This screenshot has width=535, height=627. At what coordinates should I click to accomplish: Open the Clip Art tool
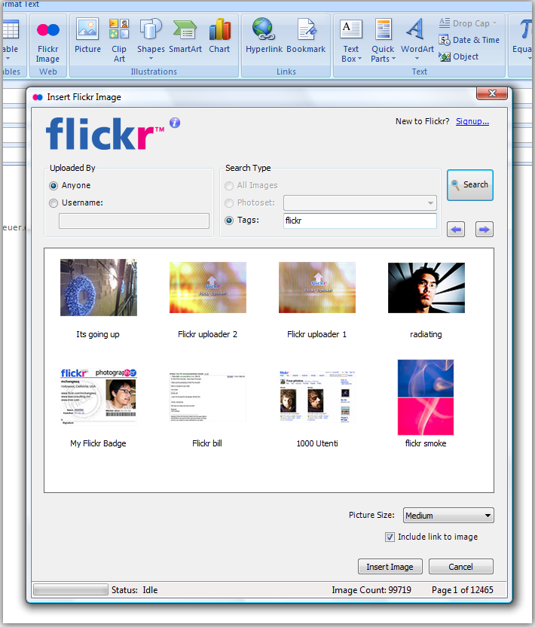pos(119,41)
